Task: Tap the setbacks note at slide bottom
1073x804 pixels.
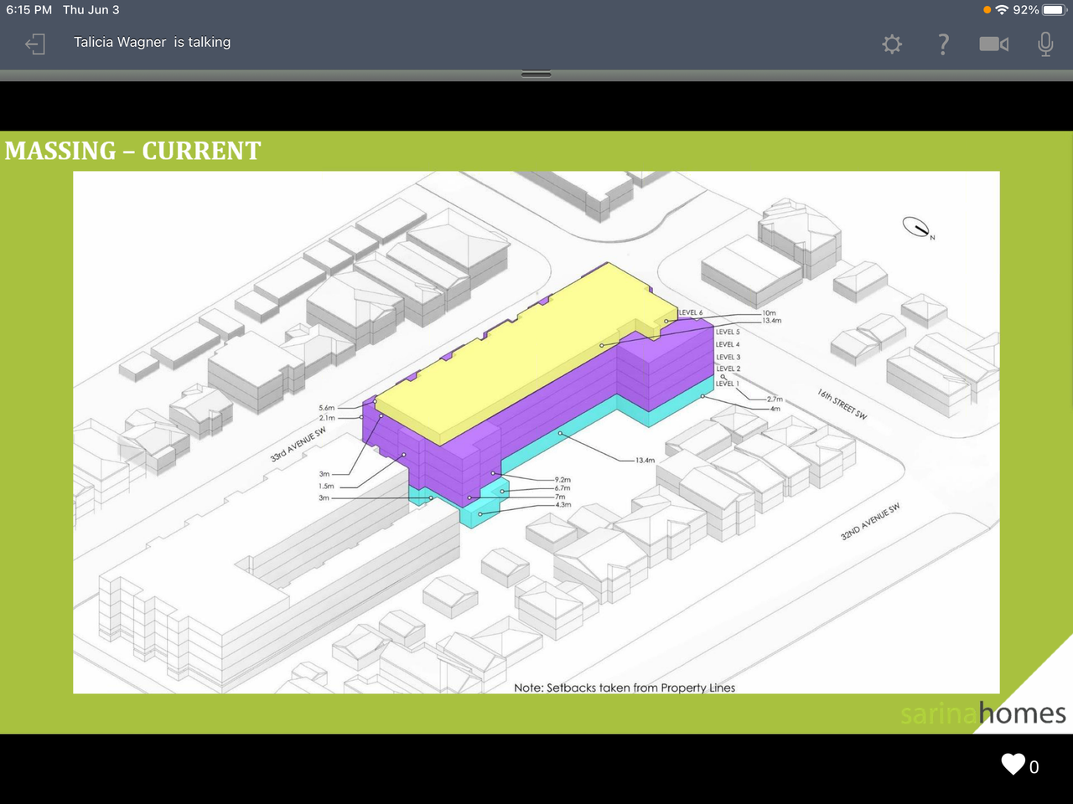Action: [625, 688]
